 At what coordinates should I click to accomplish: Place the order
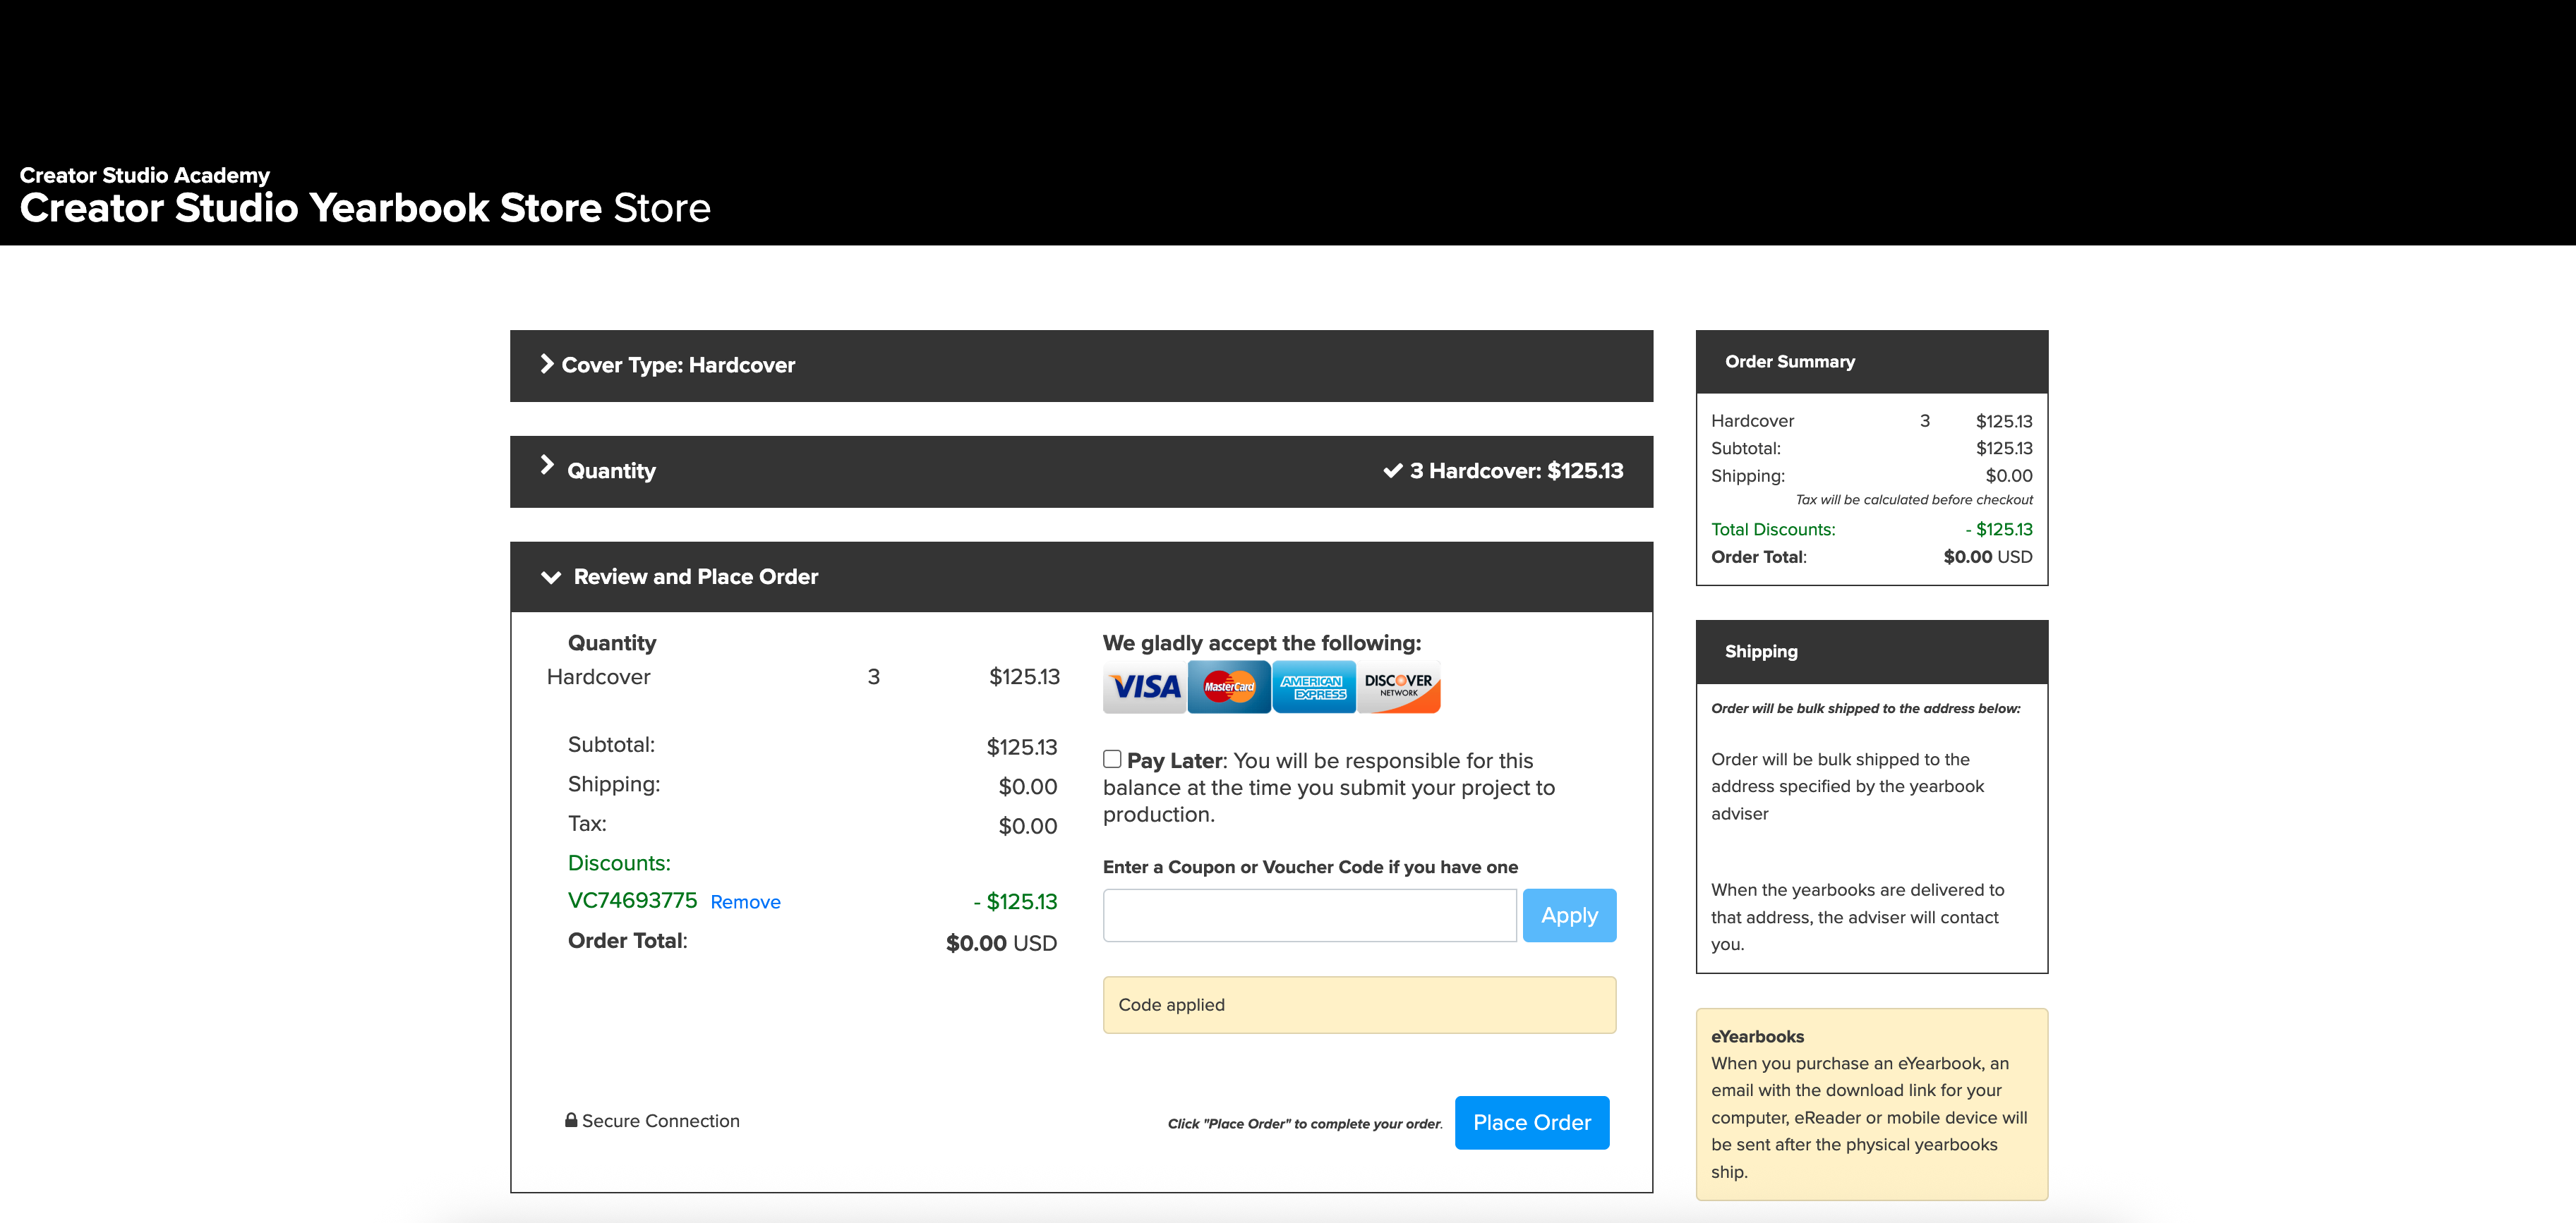(x=1531, y=1123)
